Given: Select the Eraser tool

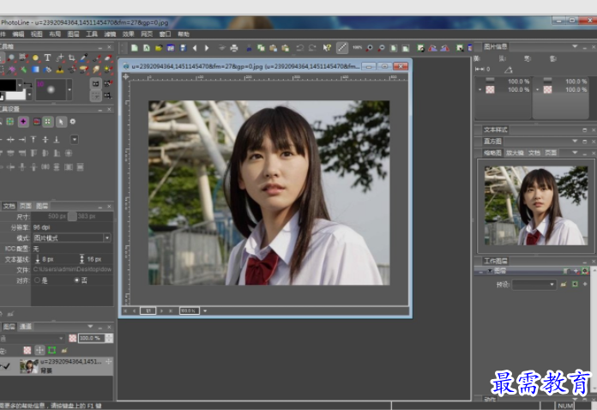Looking at the screenshot, I should point(108,57).
